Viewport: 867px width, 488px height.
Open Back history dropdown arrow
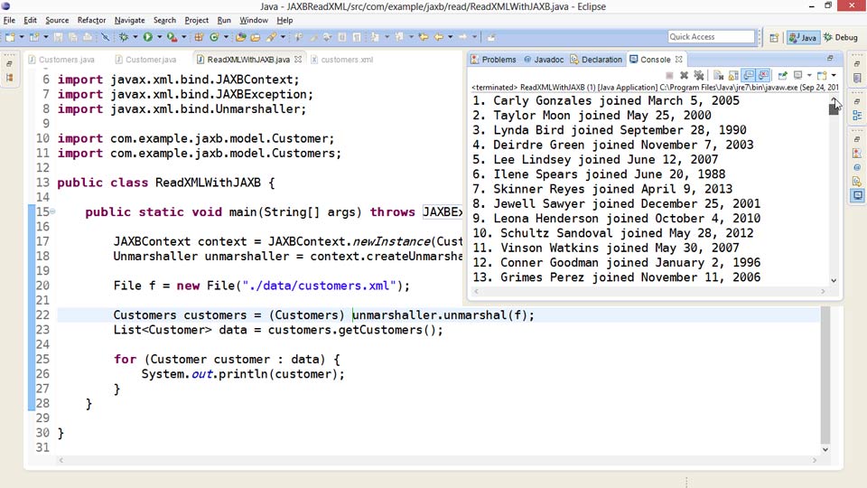click(451, 37)
